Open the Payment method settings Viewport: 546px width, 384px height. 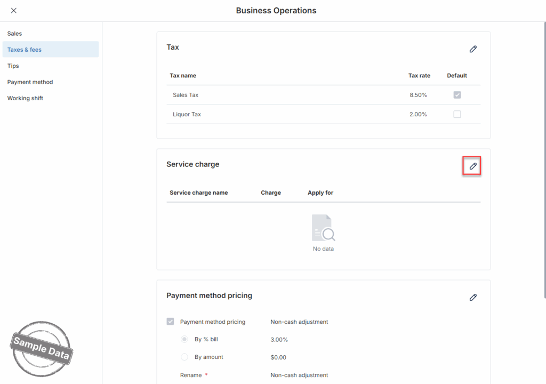(30, 82)
